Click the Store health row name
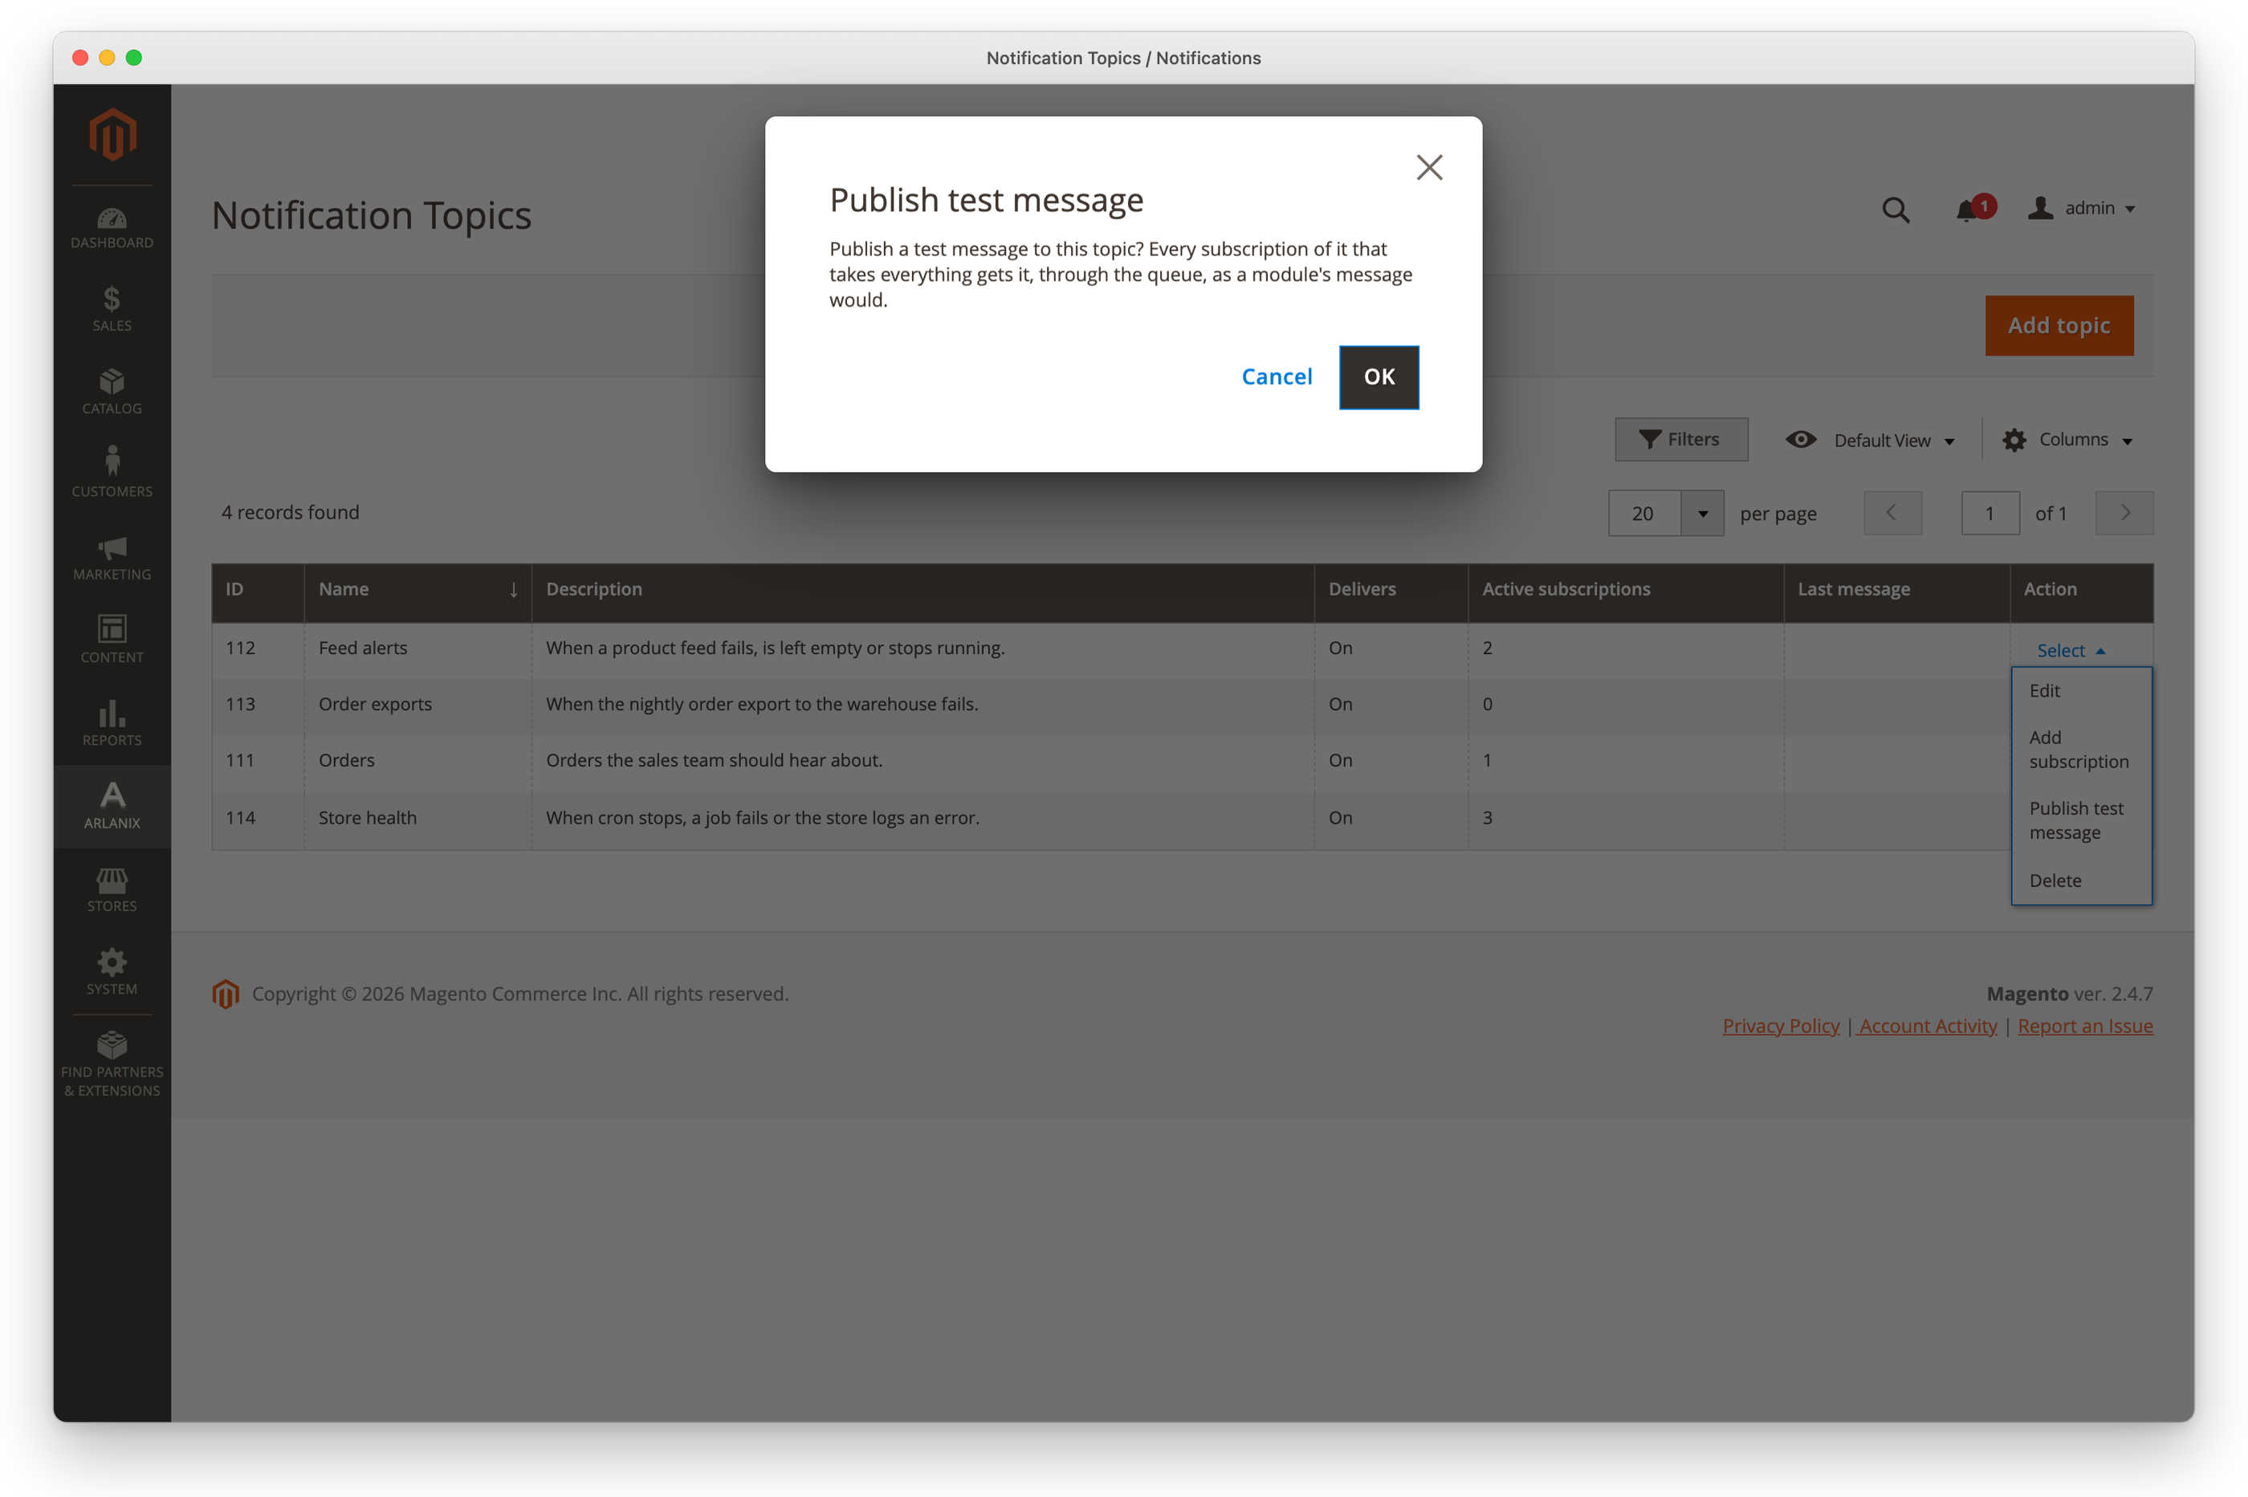 (367, 817)
